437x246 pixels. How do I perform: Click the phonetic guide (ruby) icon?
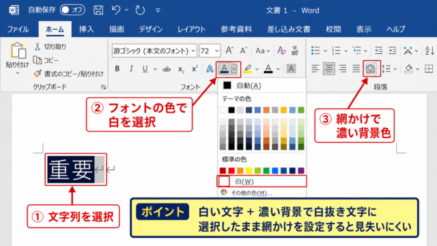click(x=295, y=51)
